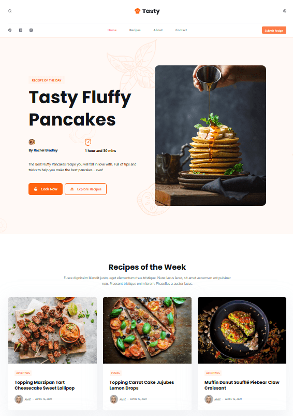Screen dimensions: 293x416
Task: Open the Instagram social icon
Action: (x=31, y=30)
